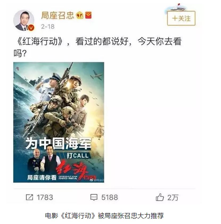Click the +关注 follow button
Image resolution: width=221 pixels, height=224 pixels.
click(x=181, y=18)
